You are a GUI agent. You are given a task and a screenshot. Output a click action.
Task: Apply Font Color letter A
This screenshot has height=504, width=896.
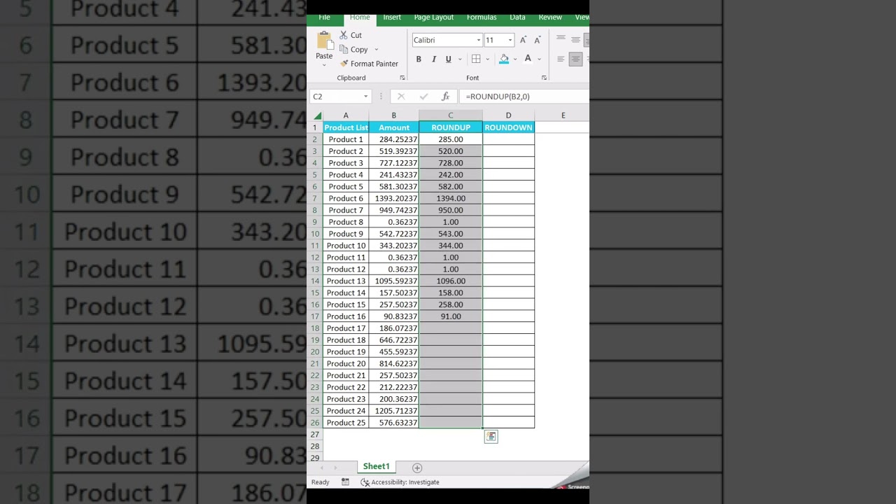(x=528, y=59)
